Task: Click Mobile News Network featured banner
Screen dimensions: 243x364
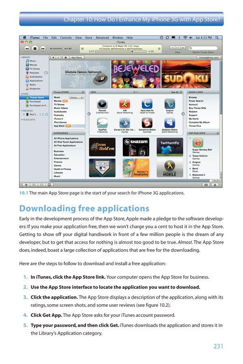Action: (x=85, y=74)
